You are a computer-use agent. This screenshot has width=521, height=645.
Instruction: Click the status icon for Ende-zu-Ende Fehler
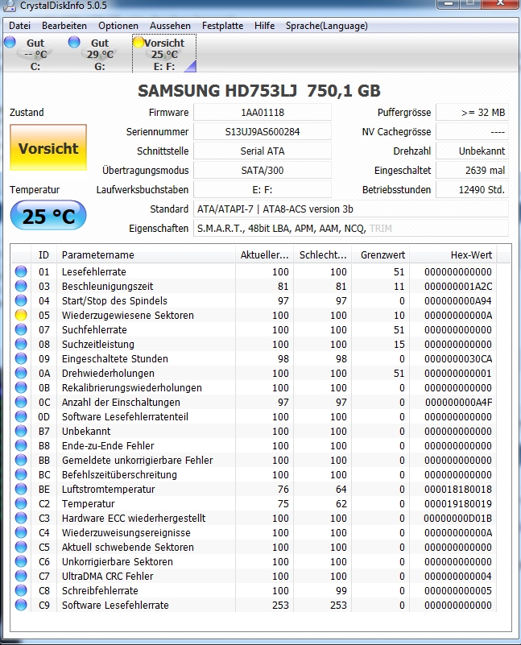point(21,445)
